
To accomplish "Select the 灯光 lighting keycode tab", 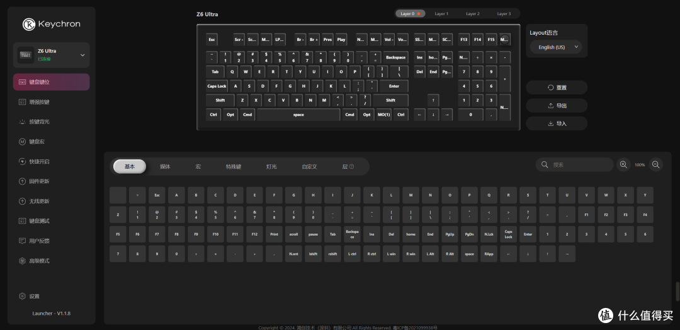I will [x=271, y=166].
